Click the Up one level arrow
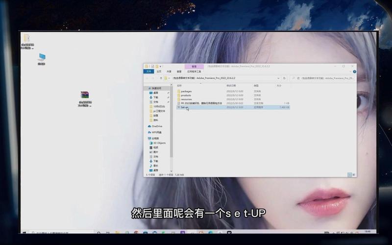The width and height of the screenshot is (392, 245). pyautogui.click(x=161, y=78)
